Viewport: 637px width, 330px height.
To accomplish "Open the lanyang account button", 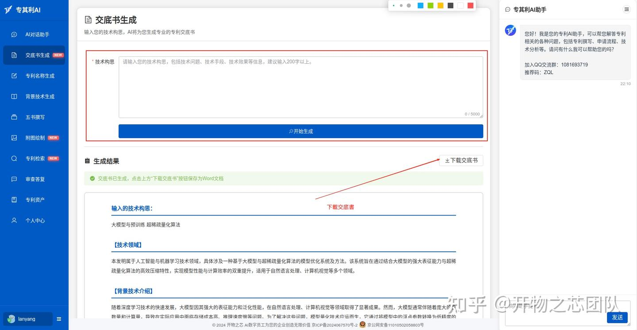I will 28,319.
